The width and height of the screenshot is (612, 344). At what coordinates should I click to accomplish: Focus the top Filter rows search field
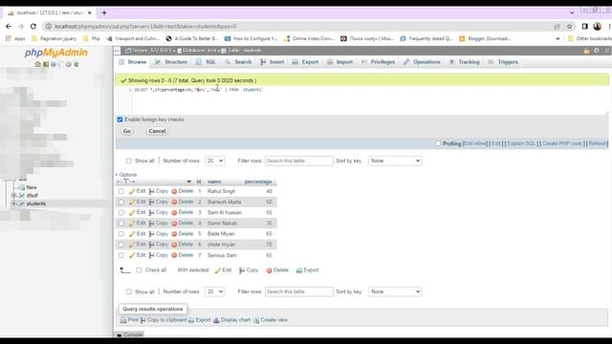(299, 161)
